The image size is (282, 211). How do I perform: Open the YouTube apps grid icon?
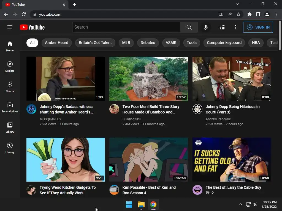222,27
